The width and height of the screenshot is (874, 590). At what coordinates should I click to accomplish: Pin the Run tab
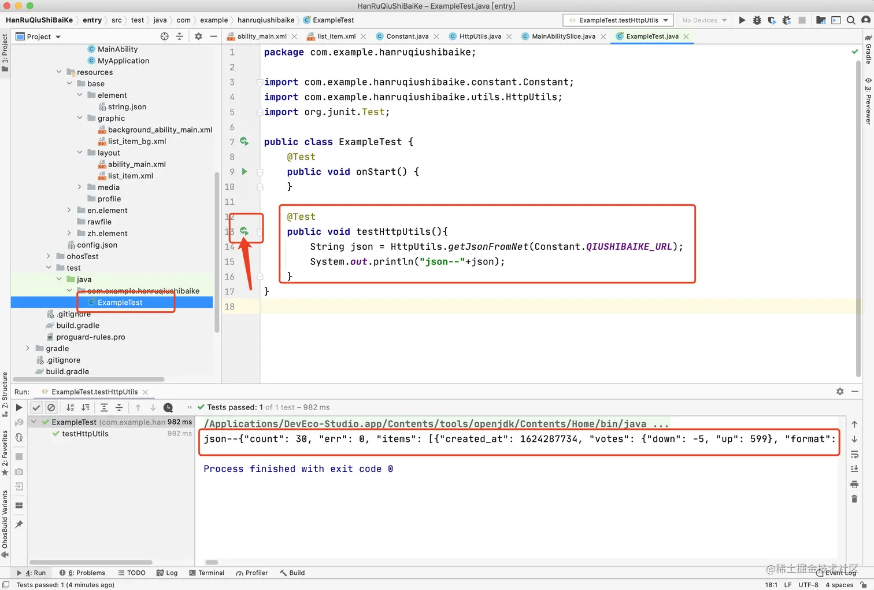pos(19,525)
